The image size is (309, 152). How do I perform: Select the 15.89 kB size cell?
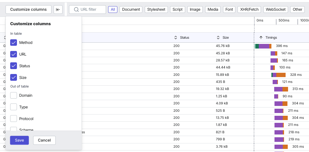tap(222, 75)
